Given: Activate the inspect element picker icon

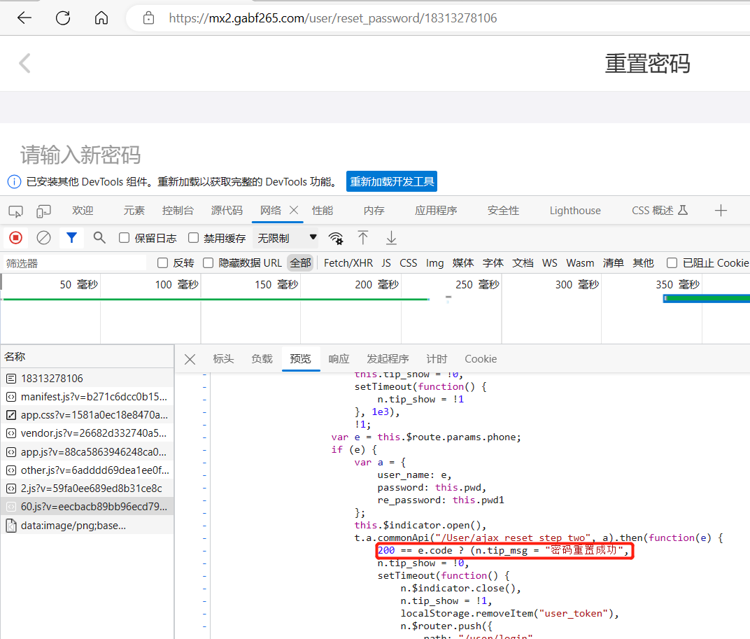Looking at the screenshot, I should 15,211.
